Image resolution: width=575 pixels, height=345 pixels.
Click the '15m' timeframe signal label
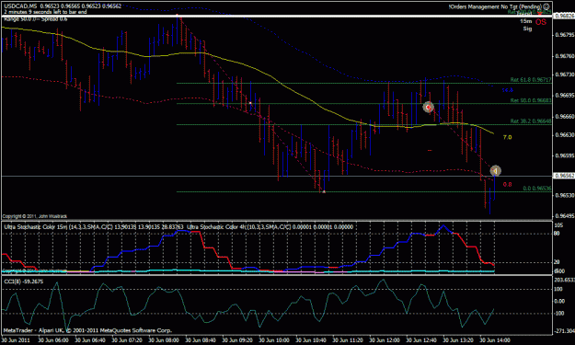coord(525,21)
